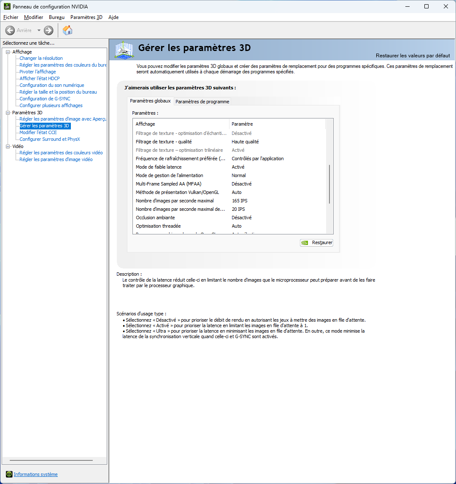Open Régler les paramètres d'image avec Aperçu
This screenshot has width=456, height=484.
click(63, 119)
